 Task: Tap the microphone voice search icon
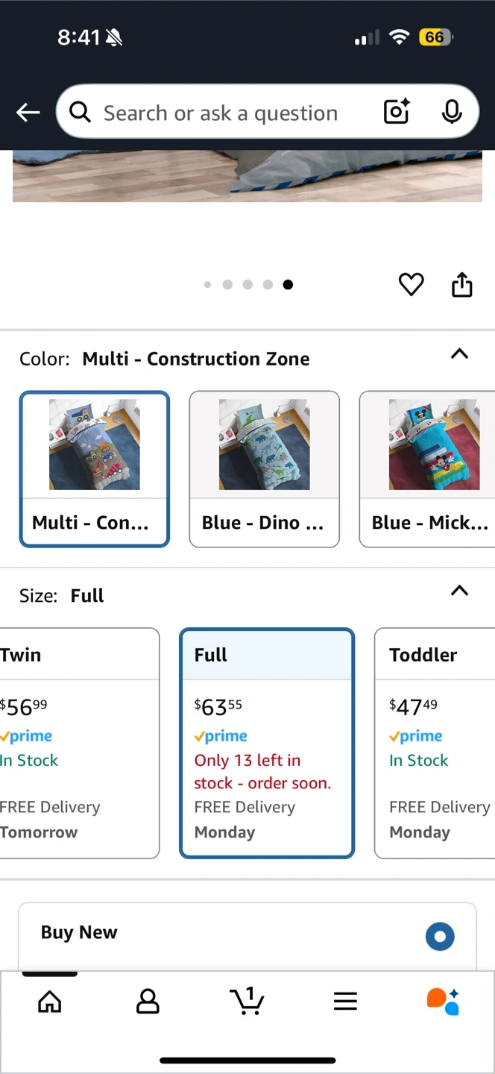pyautogui.click(x=451, y=112)
